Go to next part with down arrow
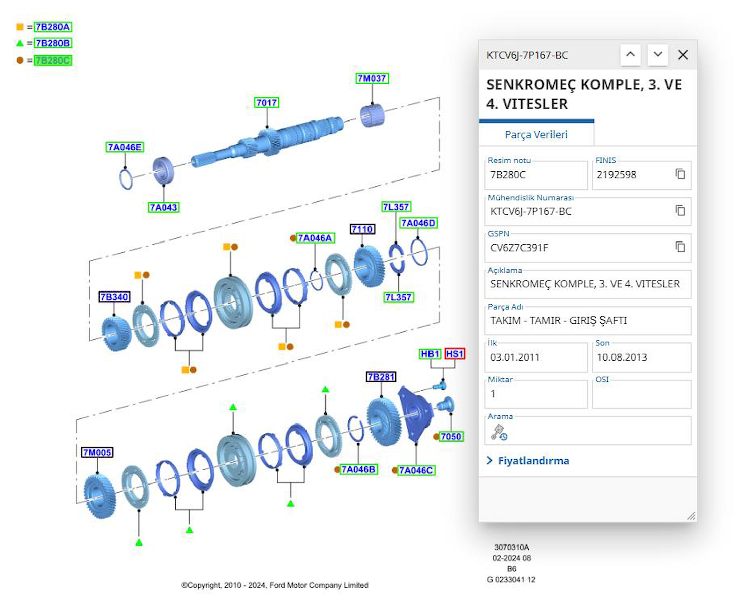735x605 pixels. (x=657, y=55)
